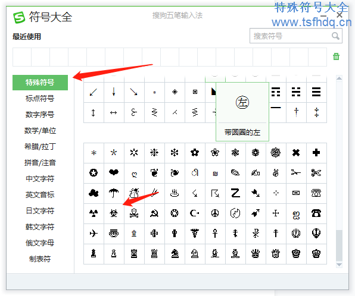Click the symbol list scrollbar thumb
Screen dimensions: 355x296
pyautogui.click(x=339, y=245)
